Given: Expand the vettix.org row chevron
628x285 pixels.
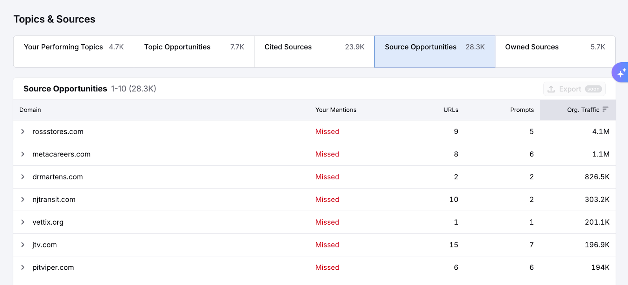Looking at the screenshot, I should click(23, 222).
